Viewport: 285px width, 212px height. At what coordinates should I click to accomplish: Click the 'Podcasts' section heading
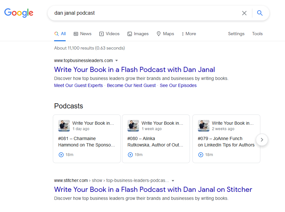pos(69,106)
